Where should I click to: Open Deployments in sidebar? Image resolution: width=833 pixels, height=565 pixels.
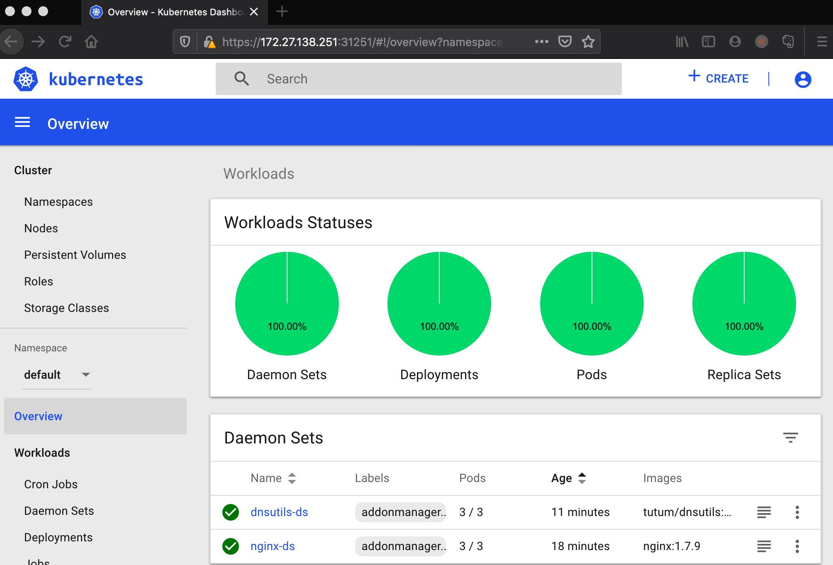[58, 538]
